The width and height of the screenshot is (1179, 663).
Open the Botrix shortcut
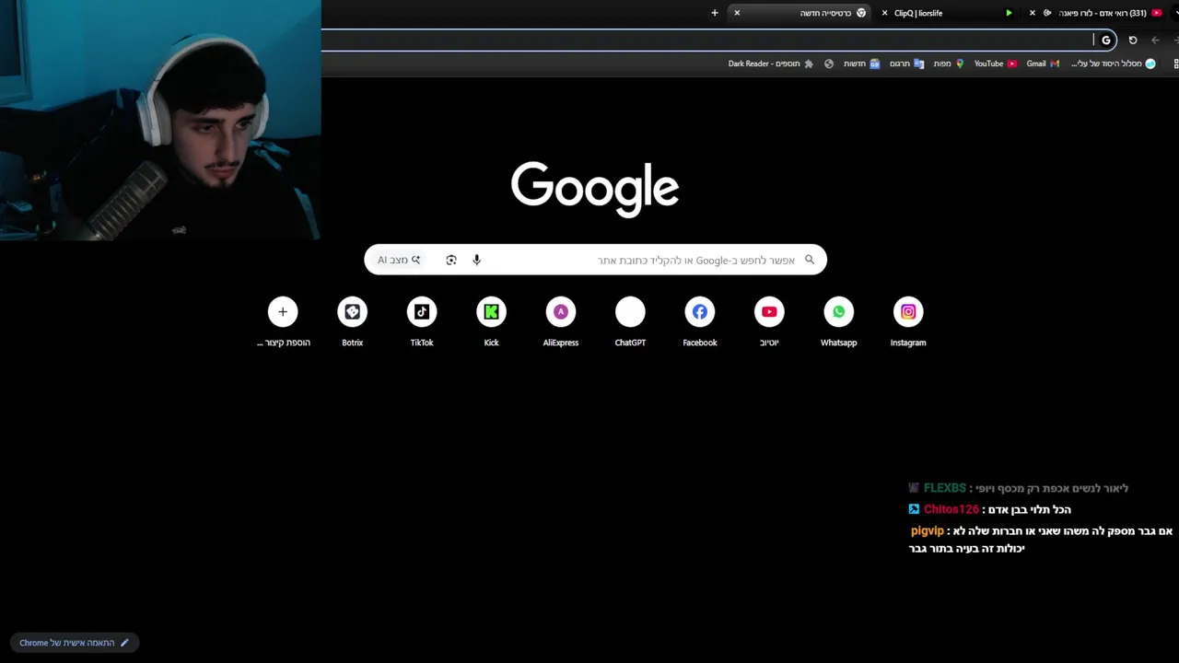click(352, 322)
